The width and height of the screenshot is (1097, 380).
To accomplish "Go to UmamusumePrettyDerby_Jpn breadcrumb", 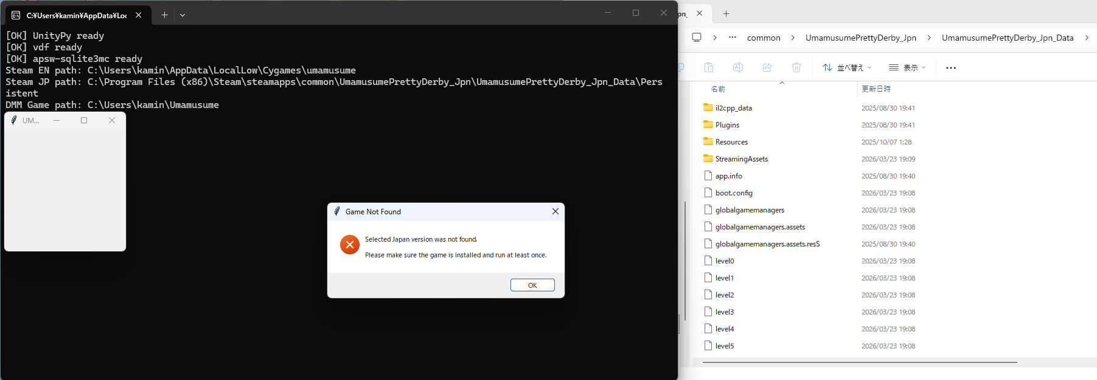I will click(860, 38).
